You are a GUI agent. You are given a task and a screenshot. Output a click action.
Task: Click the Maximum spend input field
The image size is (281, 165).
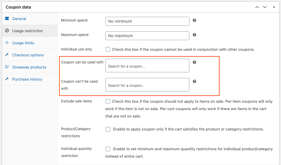[x=147, y=36]
